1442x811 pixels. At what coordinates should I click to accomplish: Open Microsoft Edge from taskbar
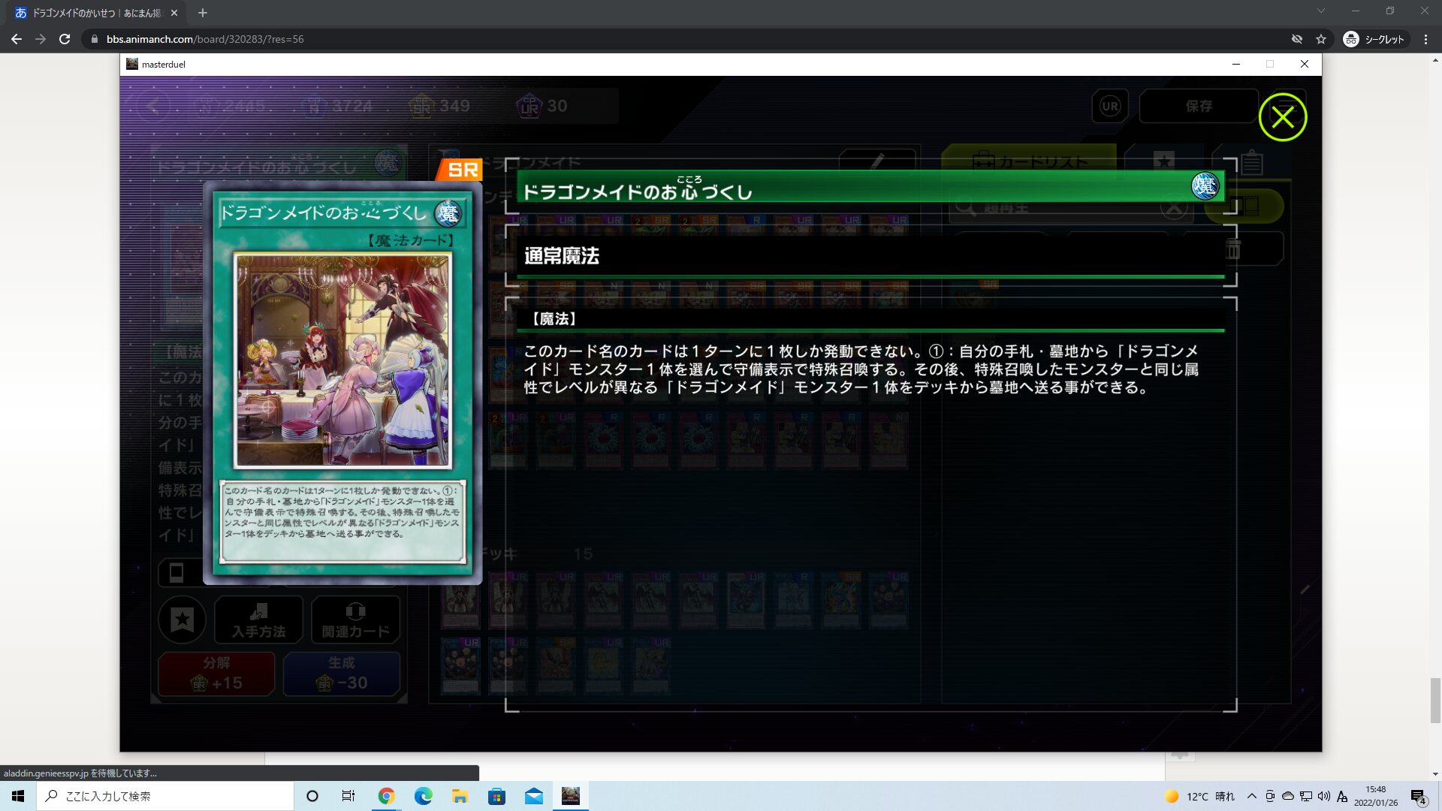point(423,796)
